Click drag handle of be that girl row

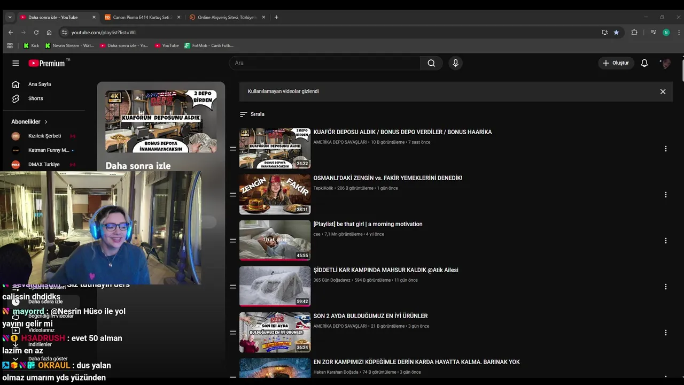(x=233, y=241)
